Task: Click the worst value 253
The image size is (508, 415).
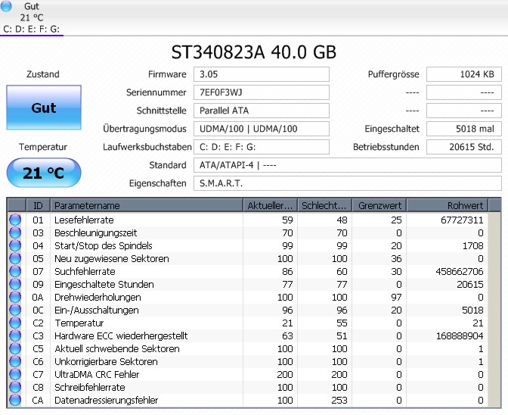Action: [339, 400]
